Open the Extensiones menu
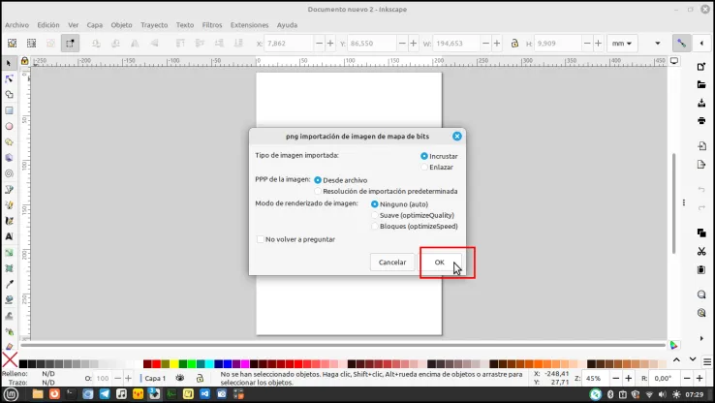The image size is (715, 403). point(249,25)
